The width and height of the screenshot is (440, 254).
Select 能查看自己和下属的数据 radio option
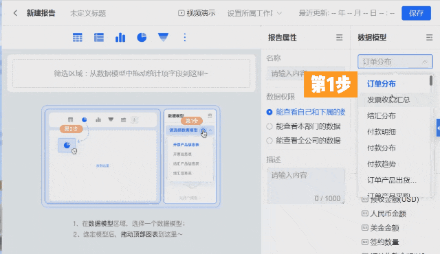point(306,112)
